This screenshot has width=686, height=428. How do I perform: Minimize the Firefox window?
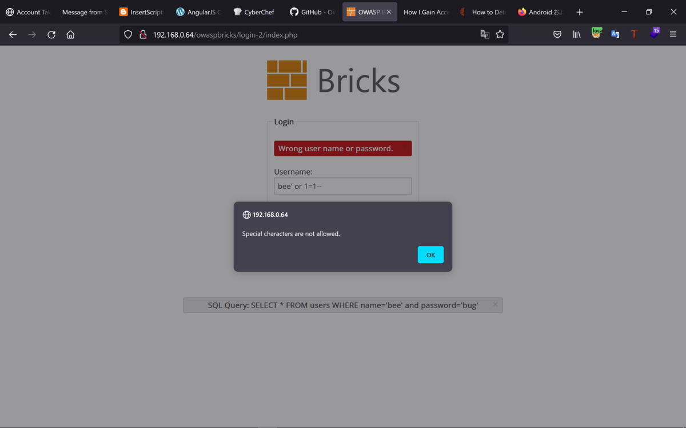(x=624, y=12)
